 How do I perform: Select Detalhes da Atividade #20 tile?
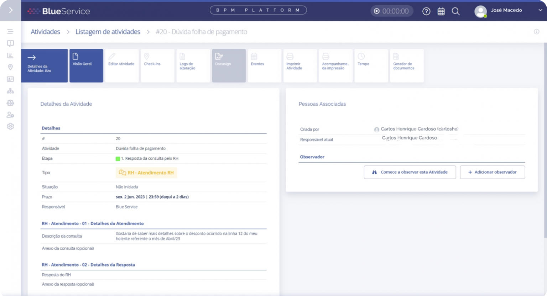(44, 65)
